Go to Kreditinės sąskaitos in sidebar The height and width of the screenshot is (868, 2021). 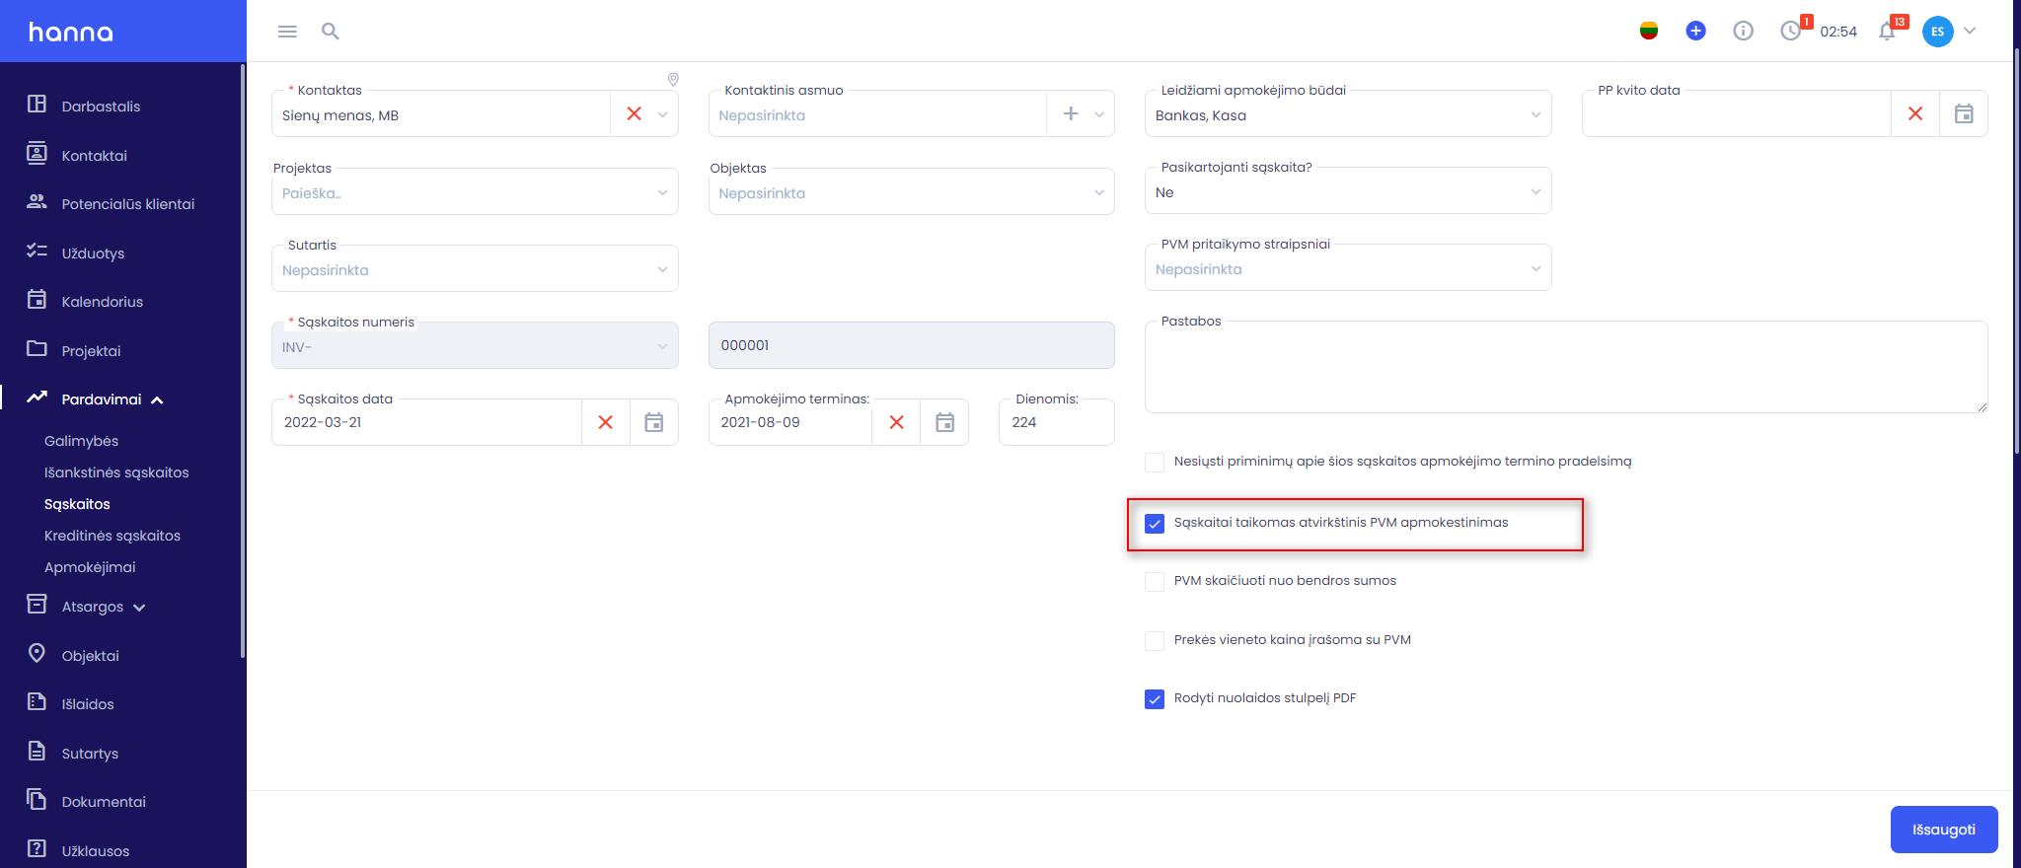[112, 536]
